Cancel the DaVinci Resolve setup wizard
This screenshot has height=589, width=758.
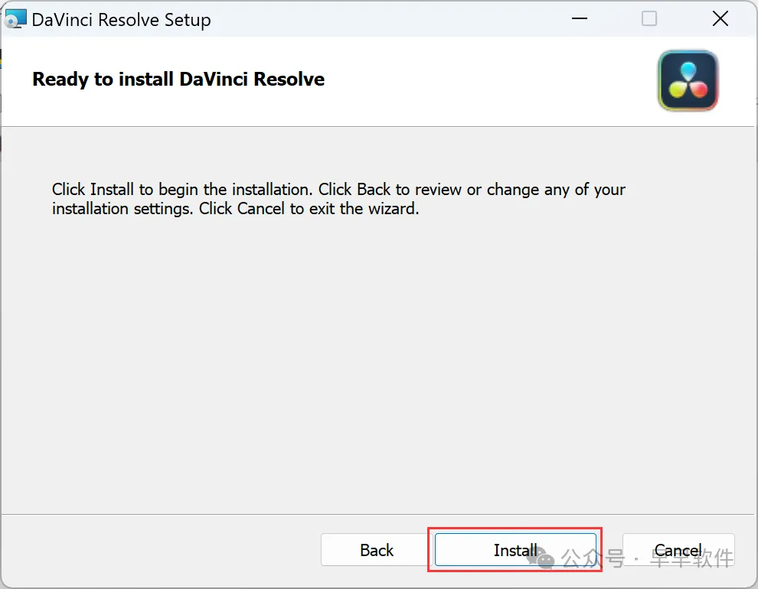(x=678, y=549)
